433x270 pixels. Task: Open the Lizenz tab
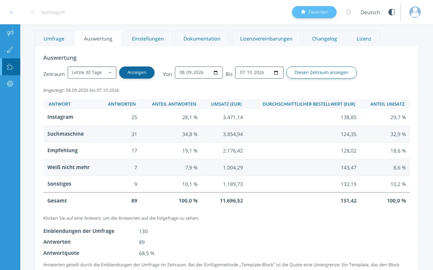[x=364, y=38]
